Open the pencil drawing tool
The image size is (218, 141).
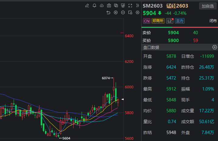pyautogui.click(x=87, y=5)
